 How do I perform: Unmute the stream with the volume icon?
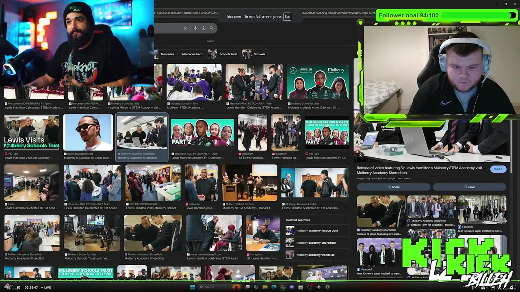pyautogui.click(x=18, y=288)
